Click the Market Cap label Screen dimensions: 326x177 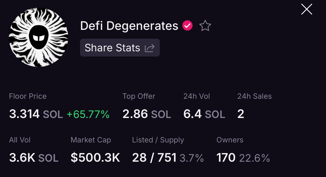[x=91, y=140]
